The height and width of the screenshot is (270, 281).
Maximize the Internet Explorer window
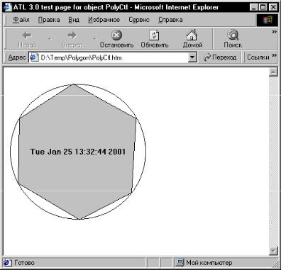(263, 7)
